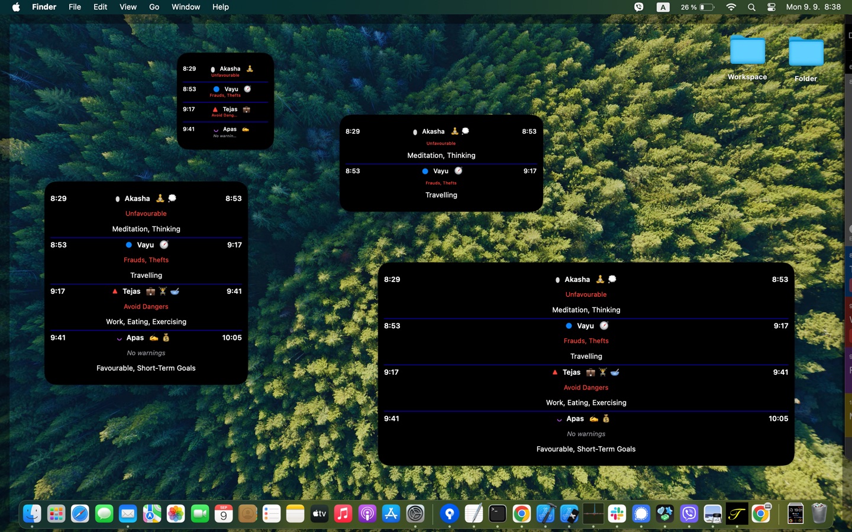Click 'Frauds, Thefts' in the left large widget
The width and height of the screenshot is (852, 532).
coord(146,260)
